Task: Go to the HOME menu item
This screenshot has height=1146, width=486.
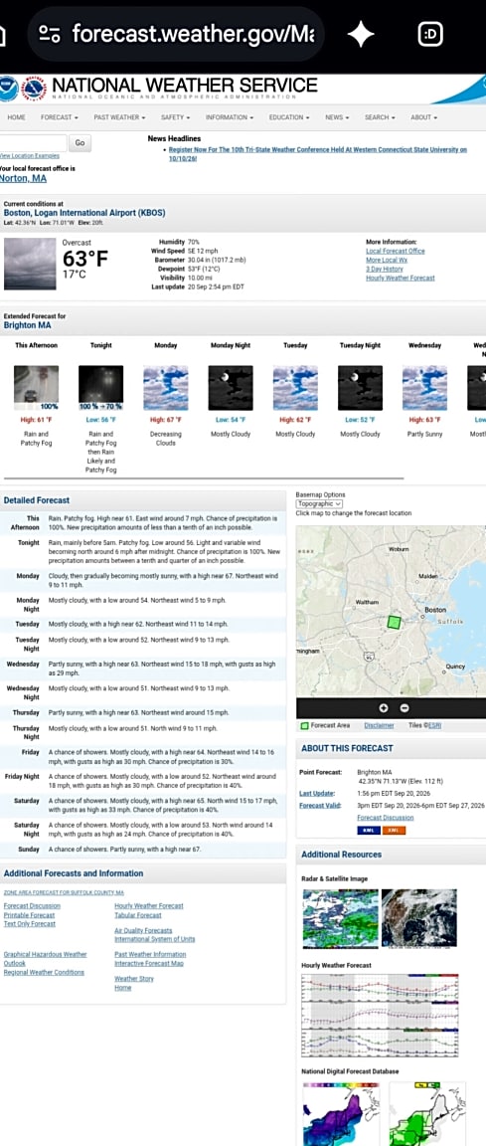Action: pos(16,117)
